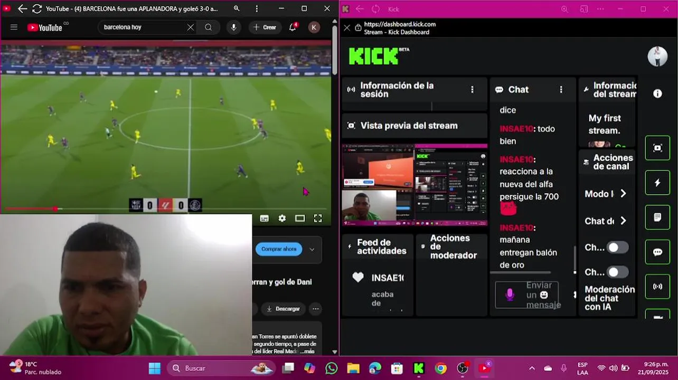
Task: Toggle the first Ch… switch
Action: point(617,247)
